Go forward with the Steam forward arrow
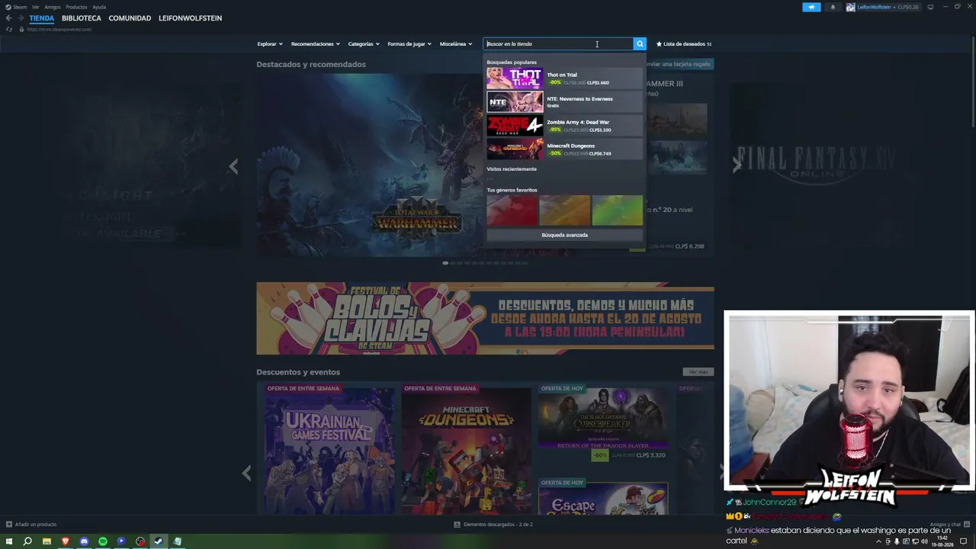Viewport: 976px width, 549px height. tap(21, 18)
